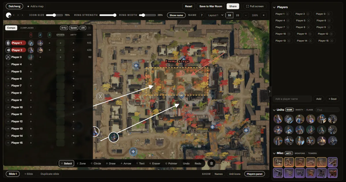
Task: Show the WEAPONS misc tab
Action: 300,153
